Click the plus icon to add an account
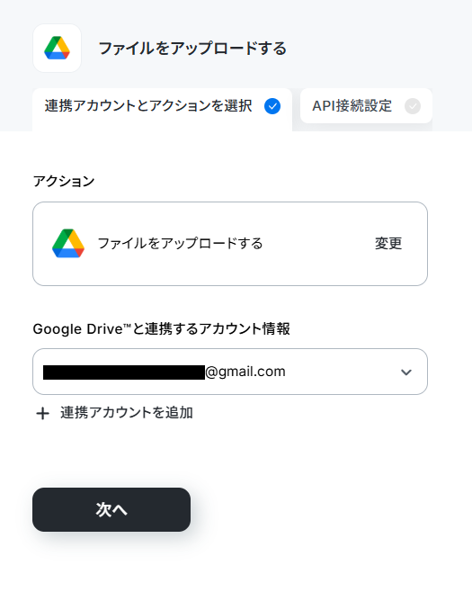 coord(42,413)
